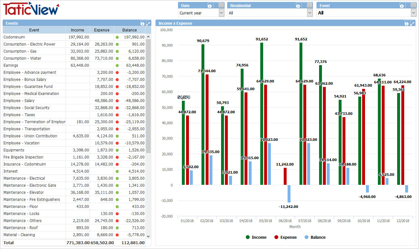Sort table by Income column header
The width and height of the screenshot is (419, 249).
(77, 30)
